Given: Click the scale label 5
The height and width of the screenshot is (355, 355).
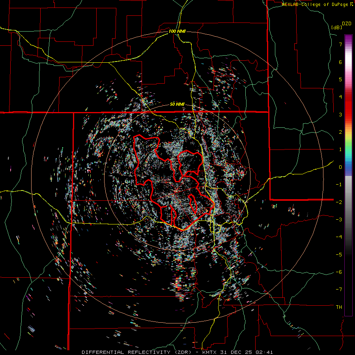Looking at the screenshot, I should coord(340,79).
